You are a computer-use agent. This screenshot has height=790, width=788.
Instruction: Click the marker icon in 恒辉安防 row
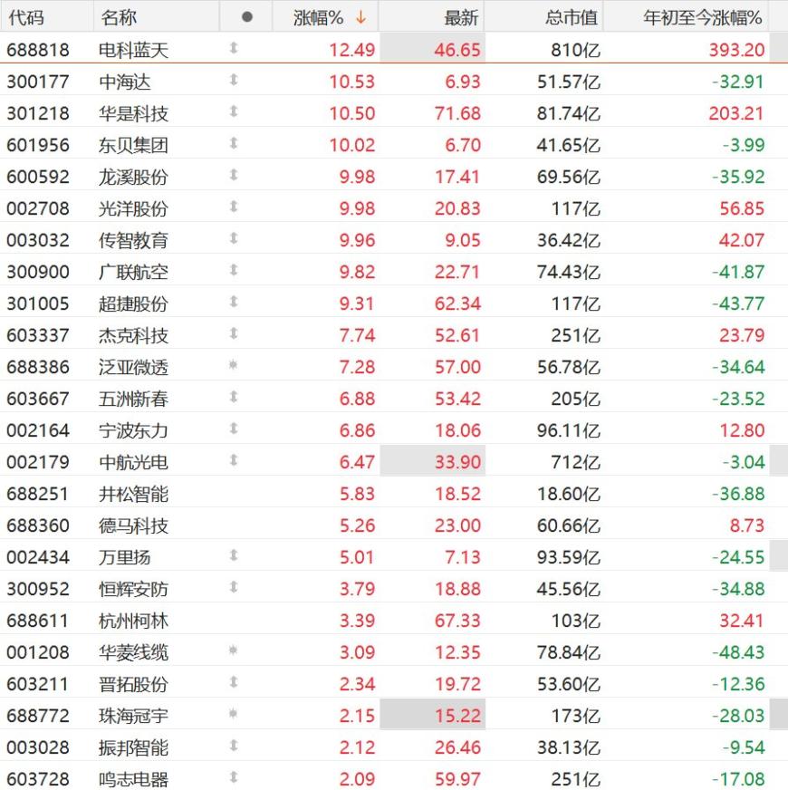(x=234, y=587)
